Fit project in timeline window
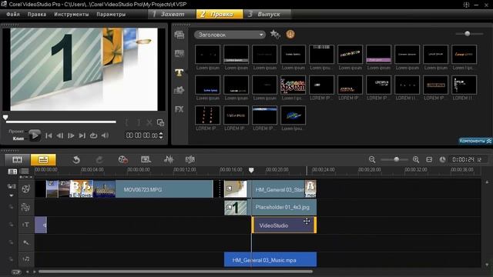This screenshot has width=493, height=277. pos(429,159)
